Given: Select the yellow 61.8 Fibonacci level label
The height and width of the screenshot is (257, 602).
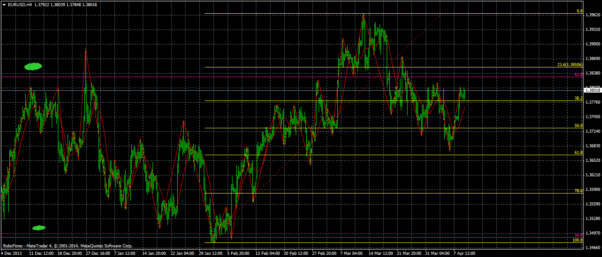Looking at the screenshot, I should click(x=579, y=152).
